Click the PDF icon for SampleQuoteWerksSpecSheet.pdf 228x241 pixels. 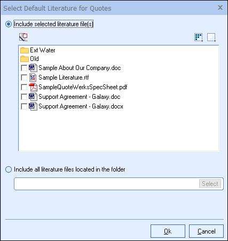click(33, 87)
